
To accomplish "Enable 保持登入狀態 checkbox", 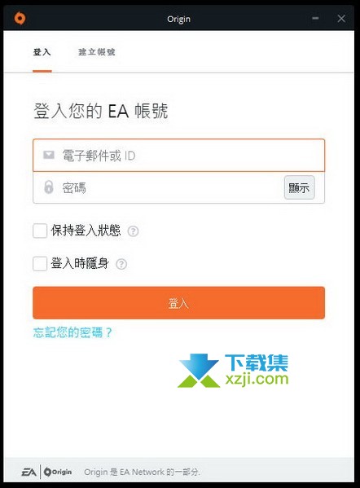I will tap(40, 231).
